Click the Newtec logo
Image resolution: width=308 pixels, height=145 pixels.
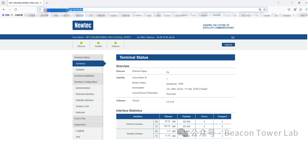pyautogui.click(x=83, y=25)
